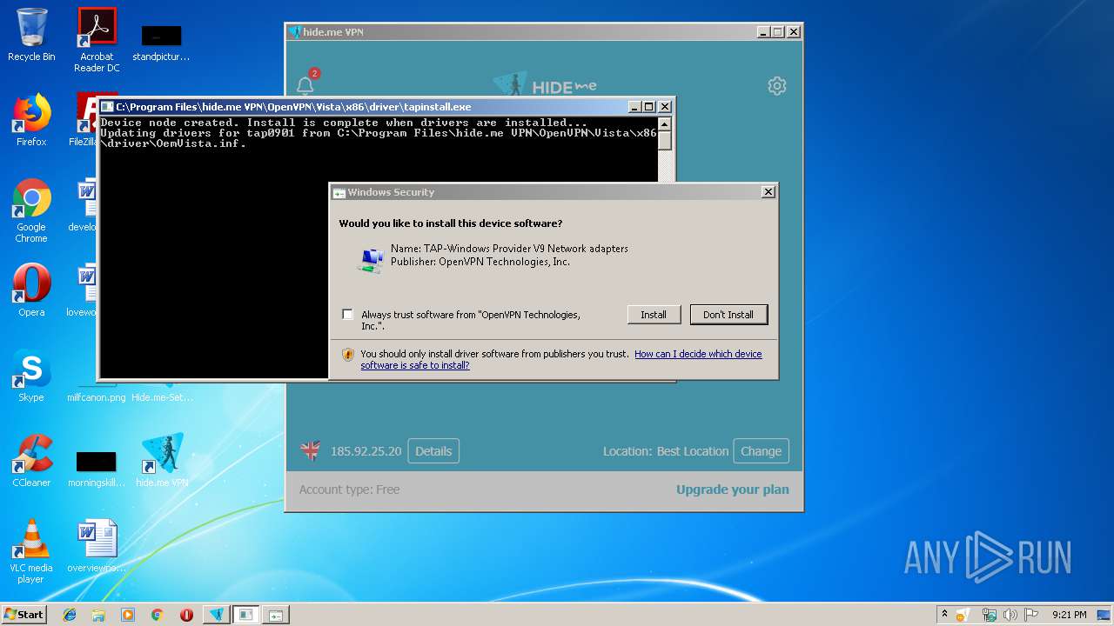Click the Change location button
Viewport: 1114px width, 626px height.
tap(761, 451)
